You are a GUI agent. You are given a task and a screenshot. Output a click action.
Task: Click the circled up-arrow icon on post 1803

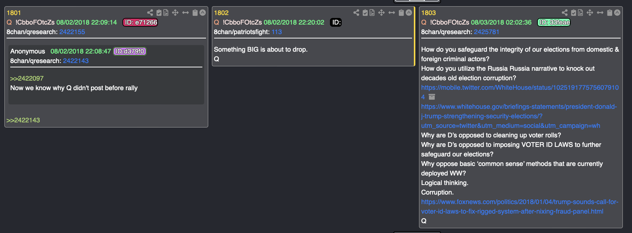[x=617, y=13]
